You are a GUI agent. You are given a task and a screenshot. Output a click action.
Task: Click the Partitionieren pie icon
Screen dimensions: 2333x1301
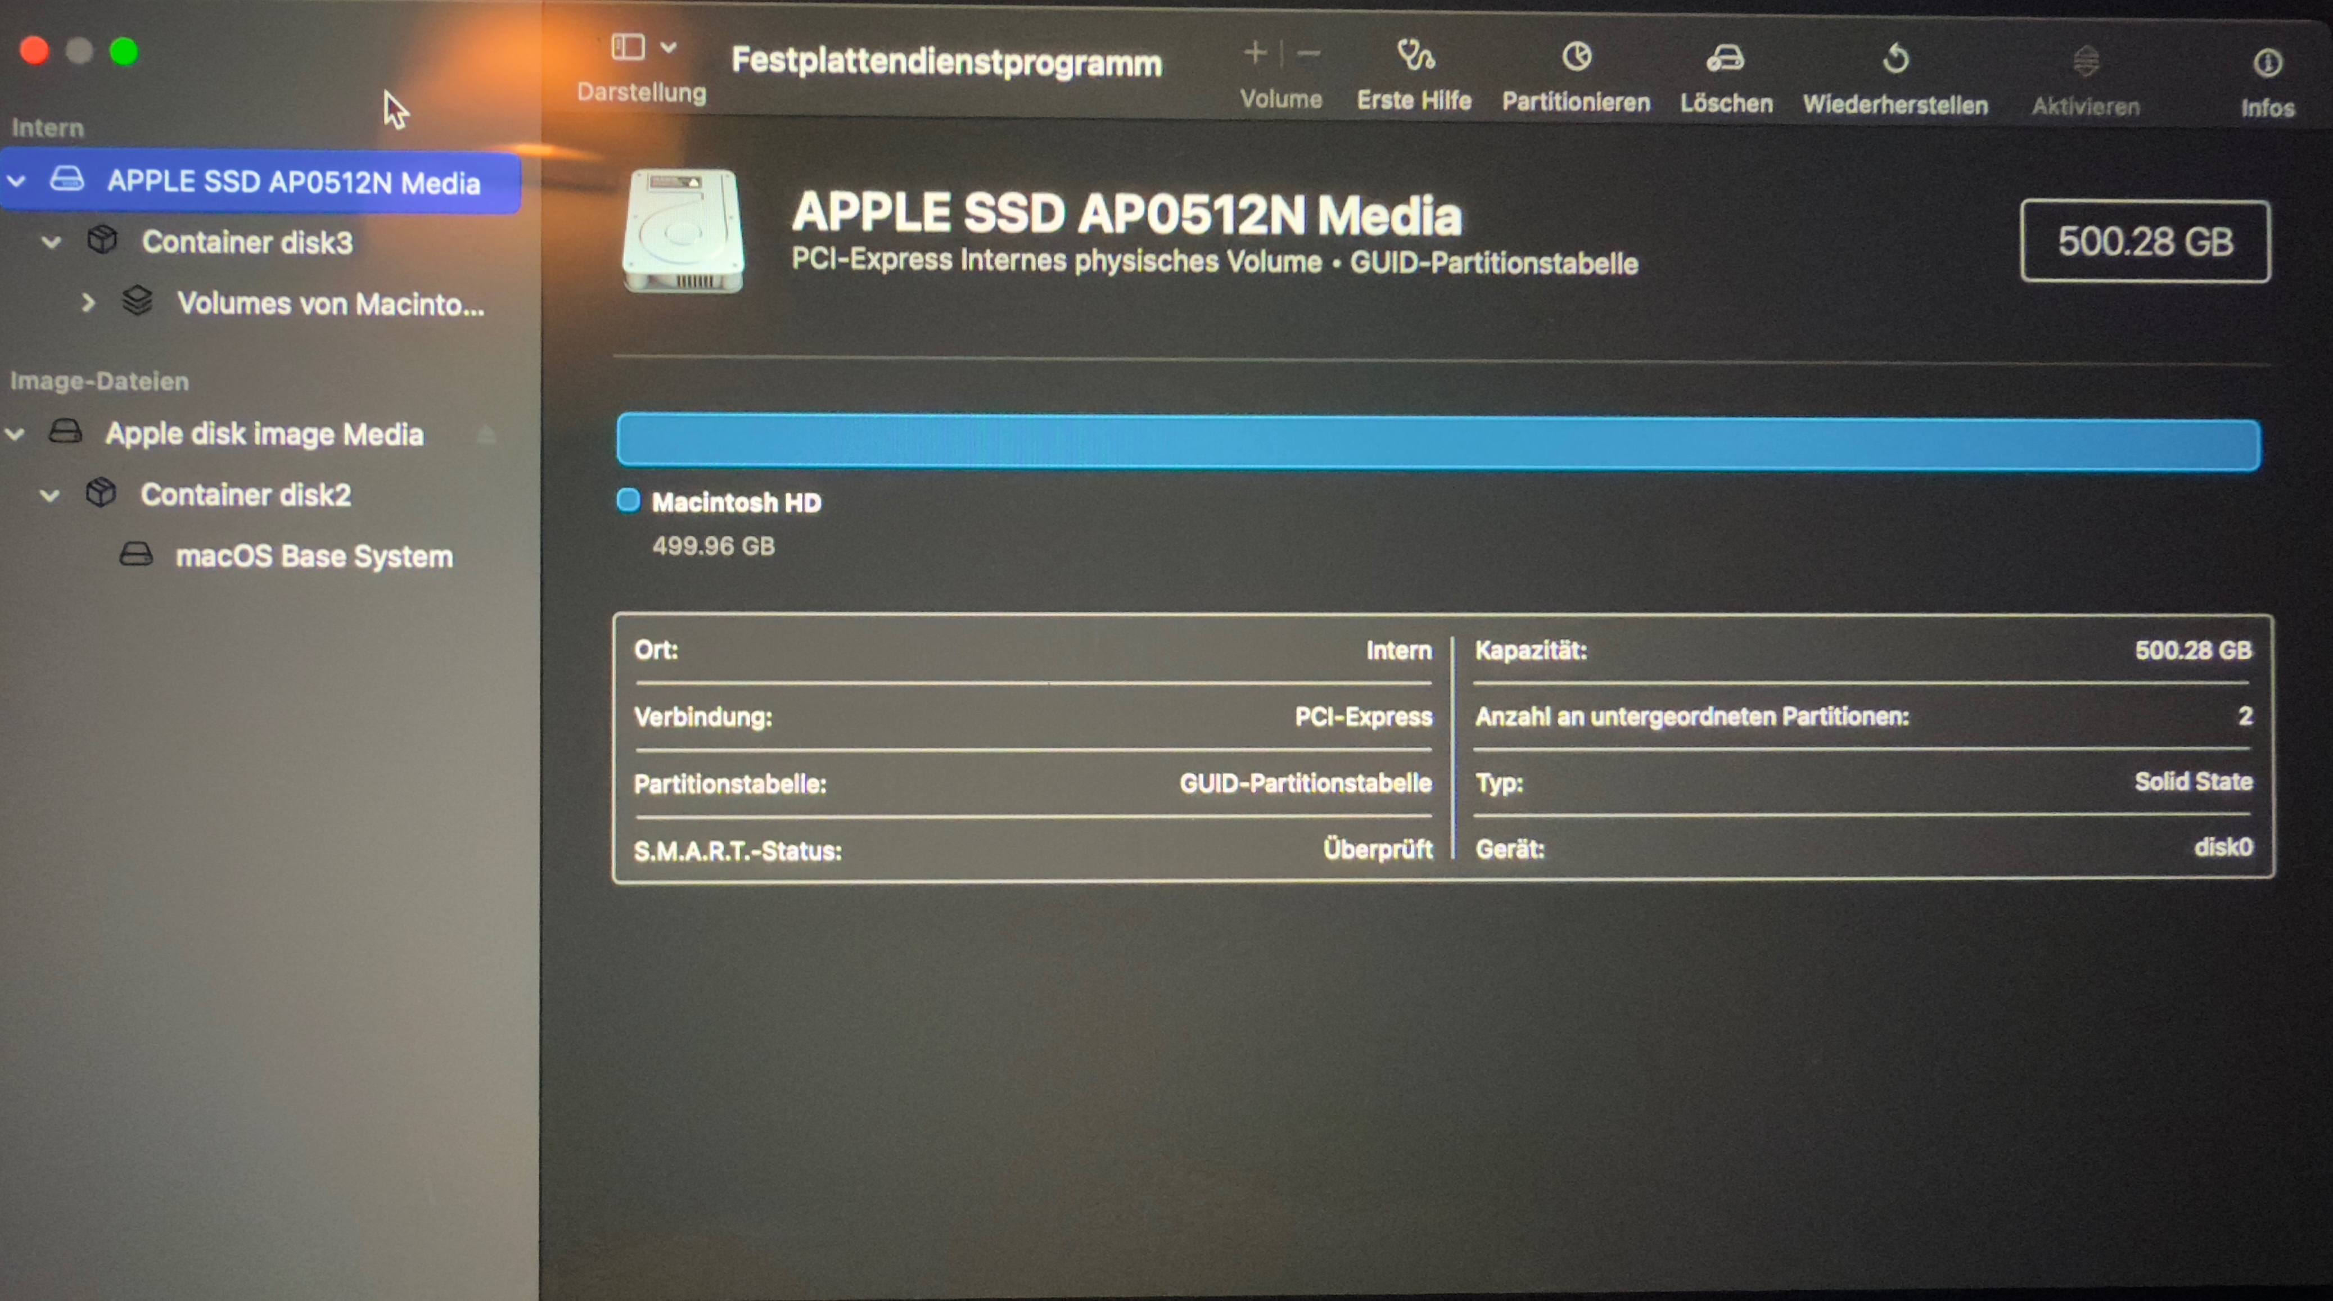click(1576, 57)
